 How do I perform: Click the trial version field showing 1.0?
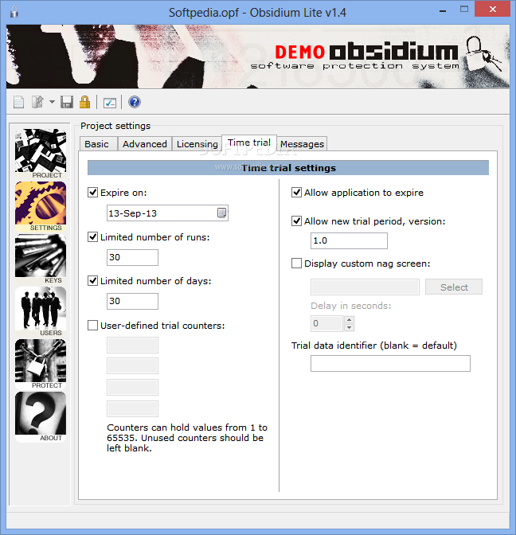349,241
